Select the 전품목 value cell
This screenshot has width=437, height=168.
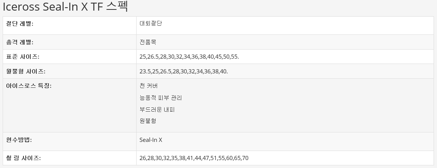tap(148, 42)
